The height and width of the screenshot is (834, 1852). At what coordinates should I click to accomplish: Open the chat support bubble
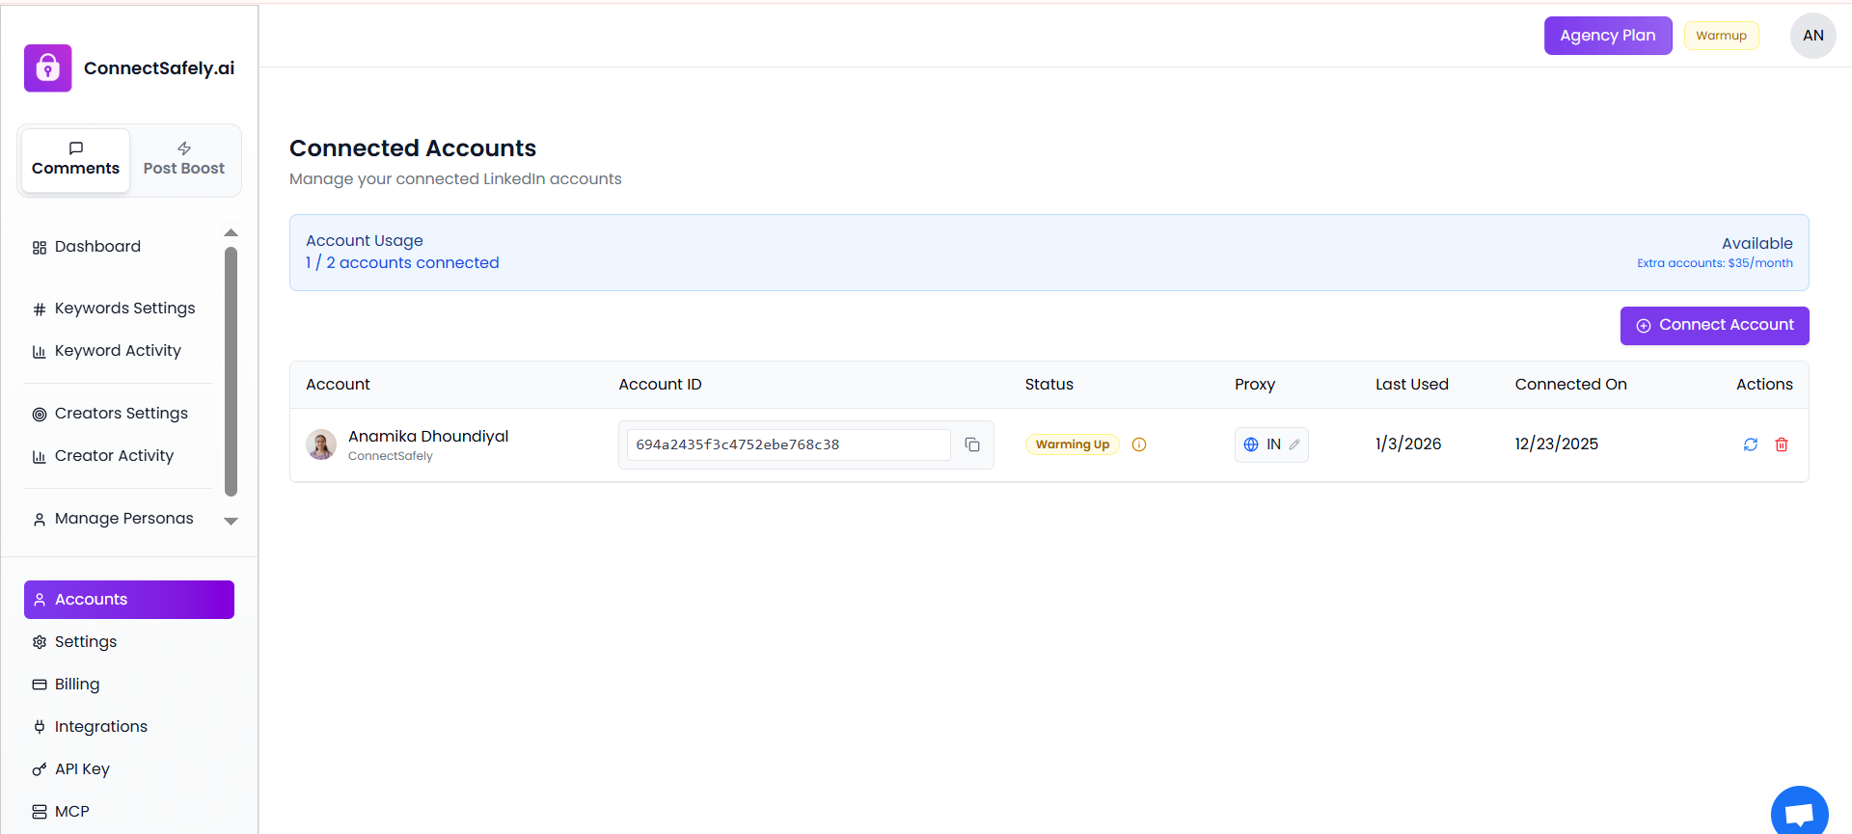1799,813
